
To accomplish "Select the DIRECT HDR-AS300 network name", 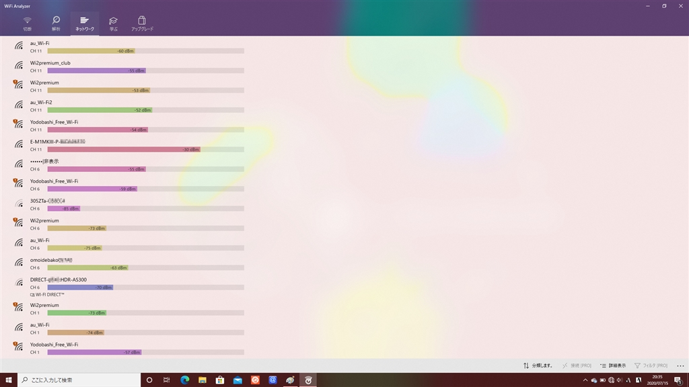I will (x=59, y=279).
